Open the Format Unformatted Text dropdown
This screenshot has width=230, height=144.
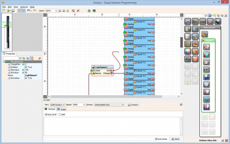click(x=109, y=105)
